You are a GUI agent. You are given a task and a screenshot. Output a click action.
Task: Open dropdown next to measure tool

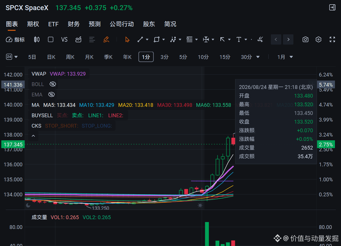click(213, 40)
